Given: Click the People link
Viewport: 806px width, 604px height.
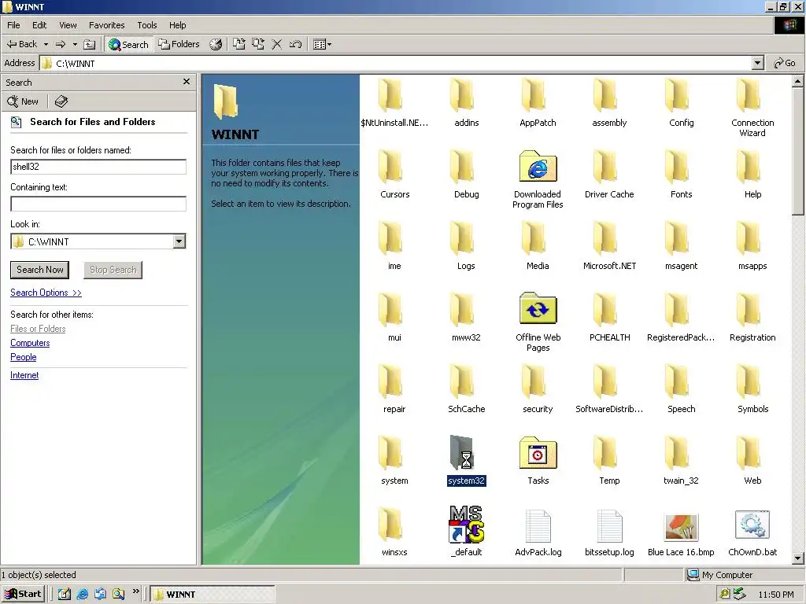Looking at the screenshot, I should [x=23, y=357].
